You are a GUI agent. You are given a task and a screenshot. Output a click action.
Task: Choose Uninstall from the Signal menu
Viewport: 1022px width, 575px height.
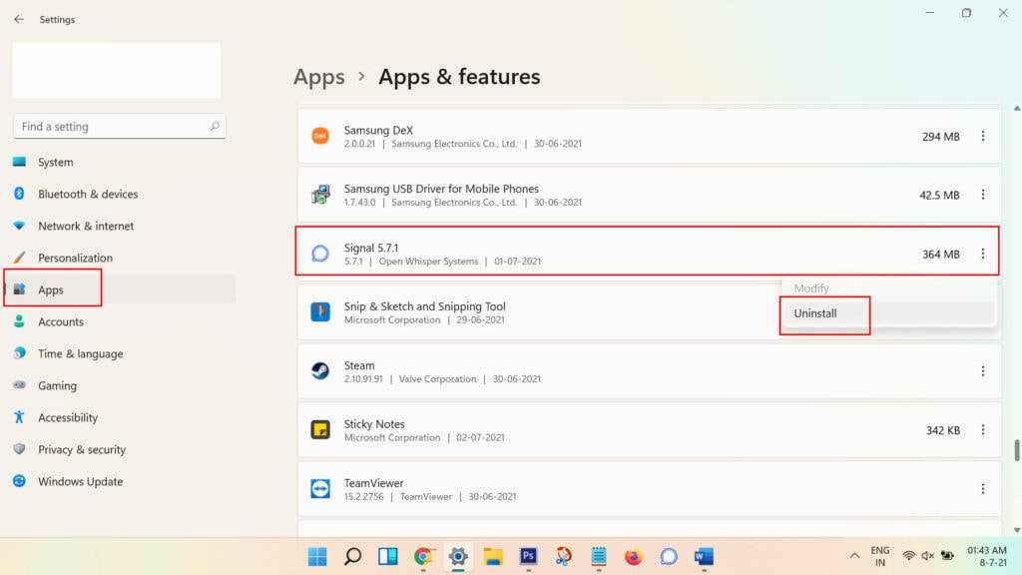coord(889,313)
